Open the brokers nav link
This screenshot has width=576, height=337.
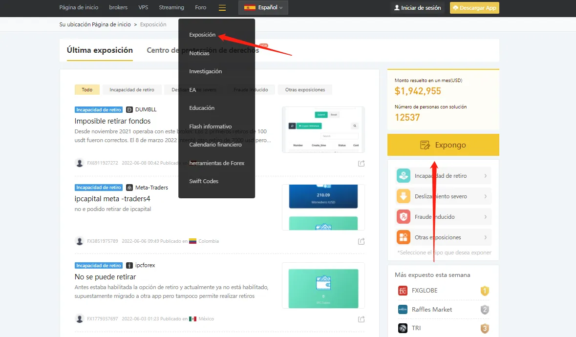118,7
